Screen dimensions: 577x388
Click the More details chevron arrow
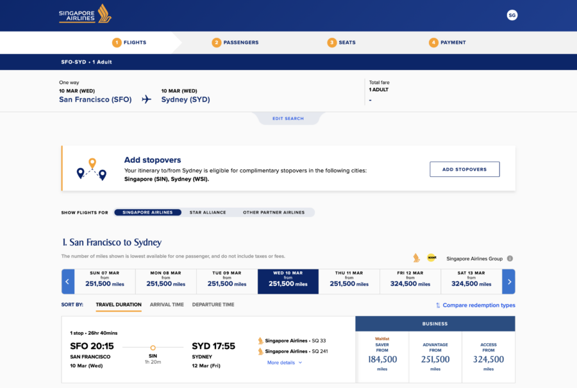point(300,362)
